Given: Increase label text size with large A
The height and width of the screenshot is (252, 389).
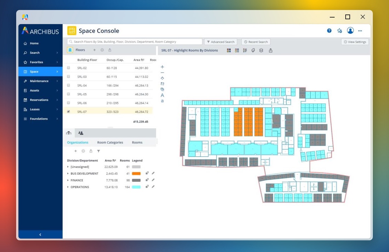Looking at the screenshot, I should [162, 95].
